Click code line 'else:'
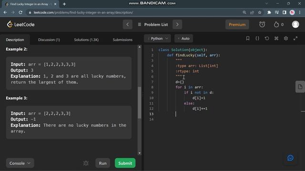 pos(189,104)
